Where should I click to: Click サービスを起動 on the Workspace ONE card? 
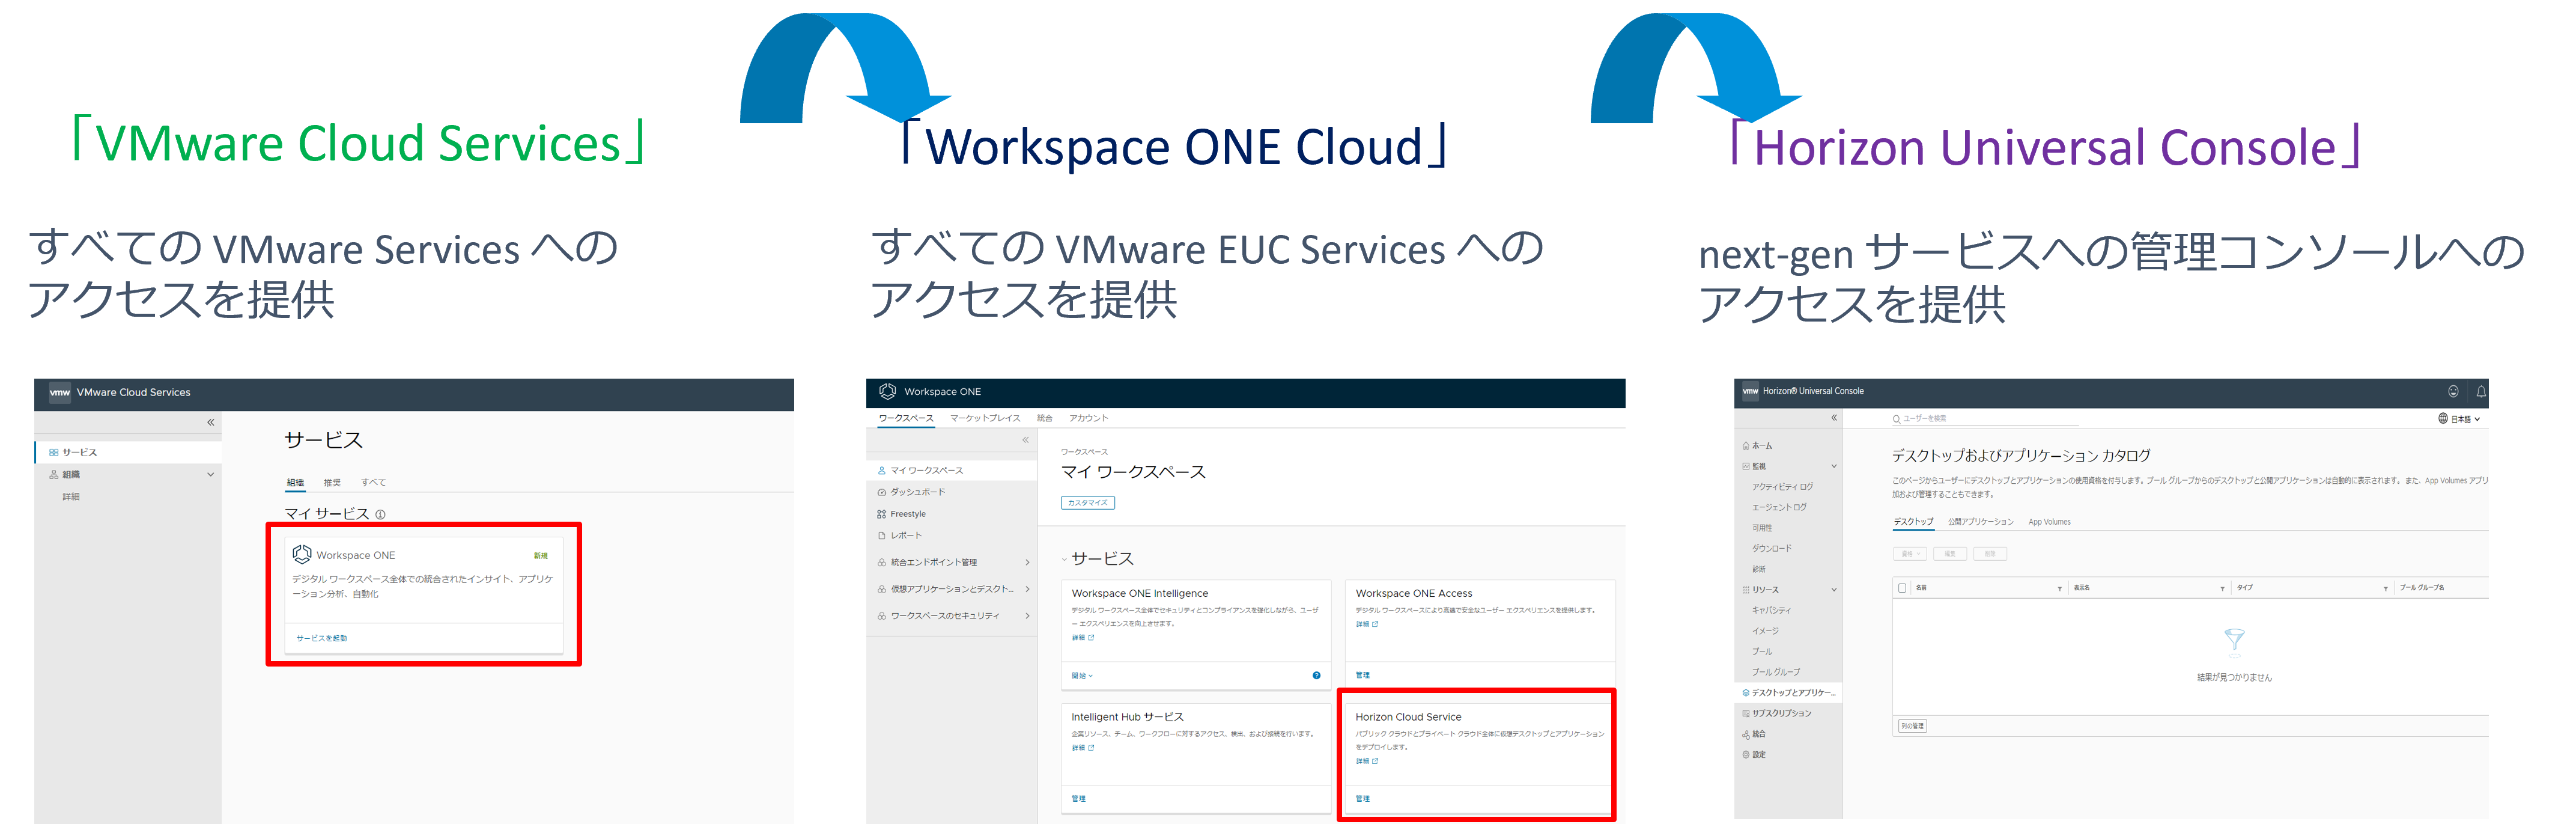[321, 638]
